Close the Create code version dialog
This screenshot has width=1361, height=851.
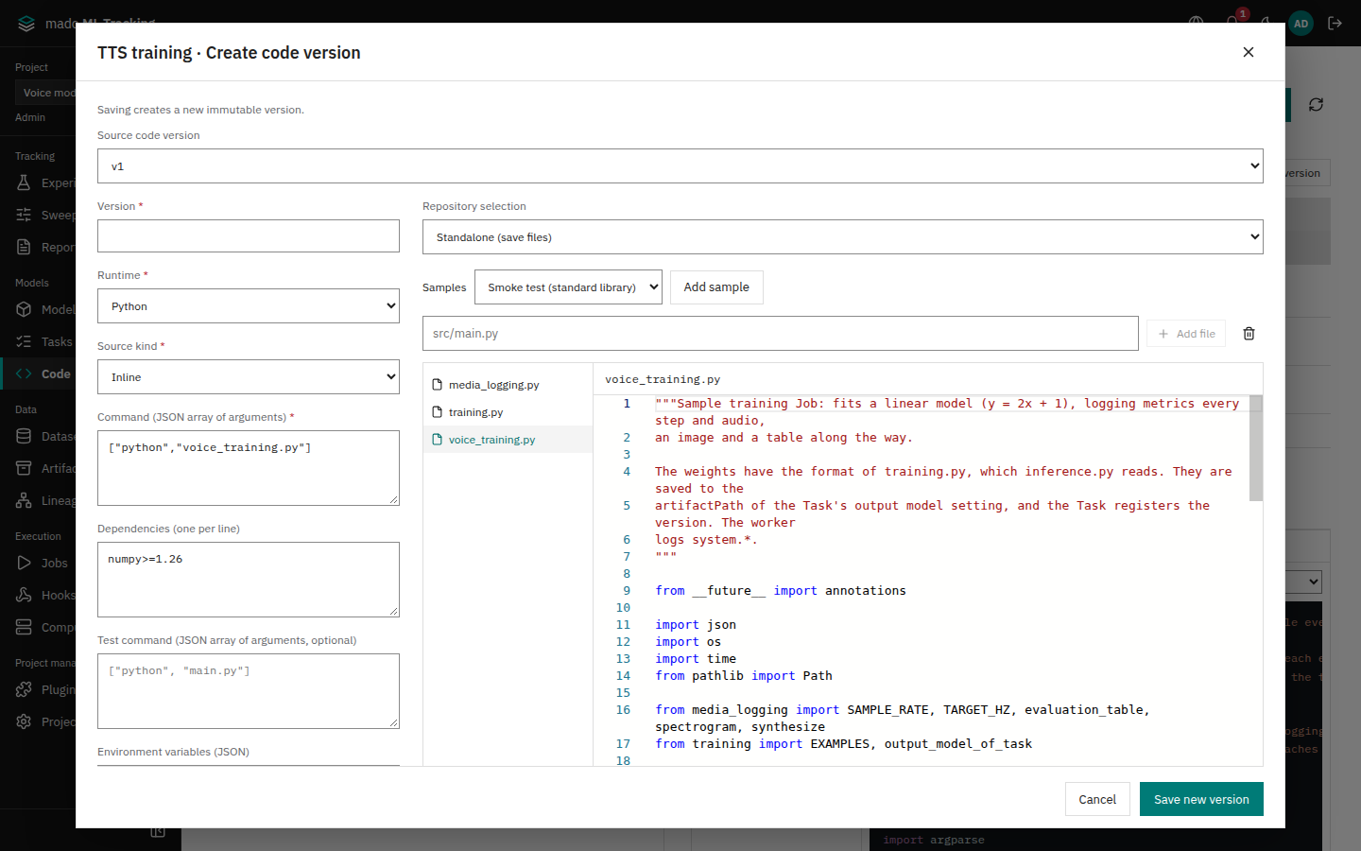tap(1249, 52)
